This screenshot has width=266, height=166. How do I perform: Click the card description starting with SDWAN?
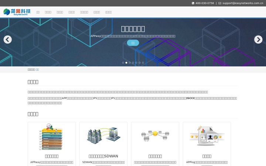103,163
